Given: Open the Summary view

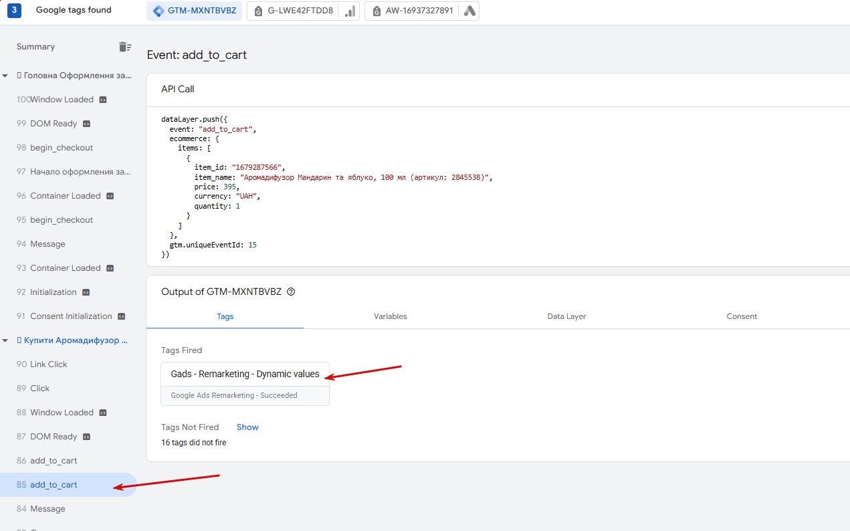Looking at the screenshot, I should tap(36, 47).
